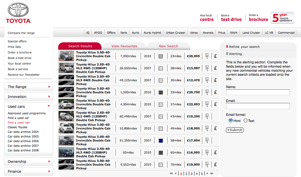
Task: Go to results page 5
Action: coord(202,174)
